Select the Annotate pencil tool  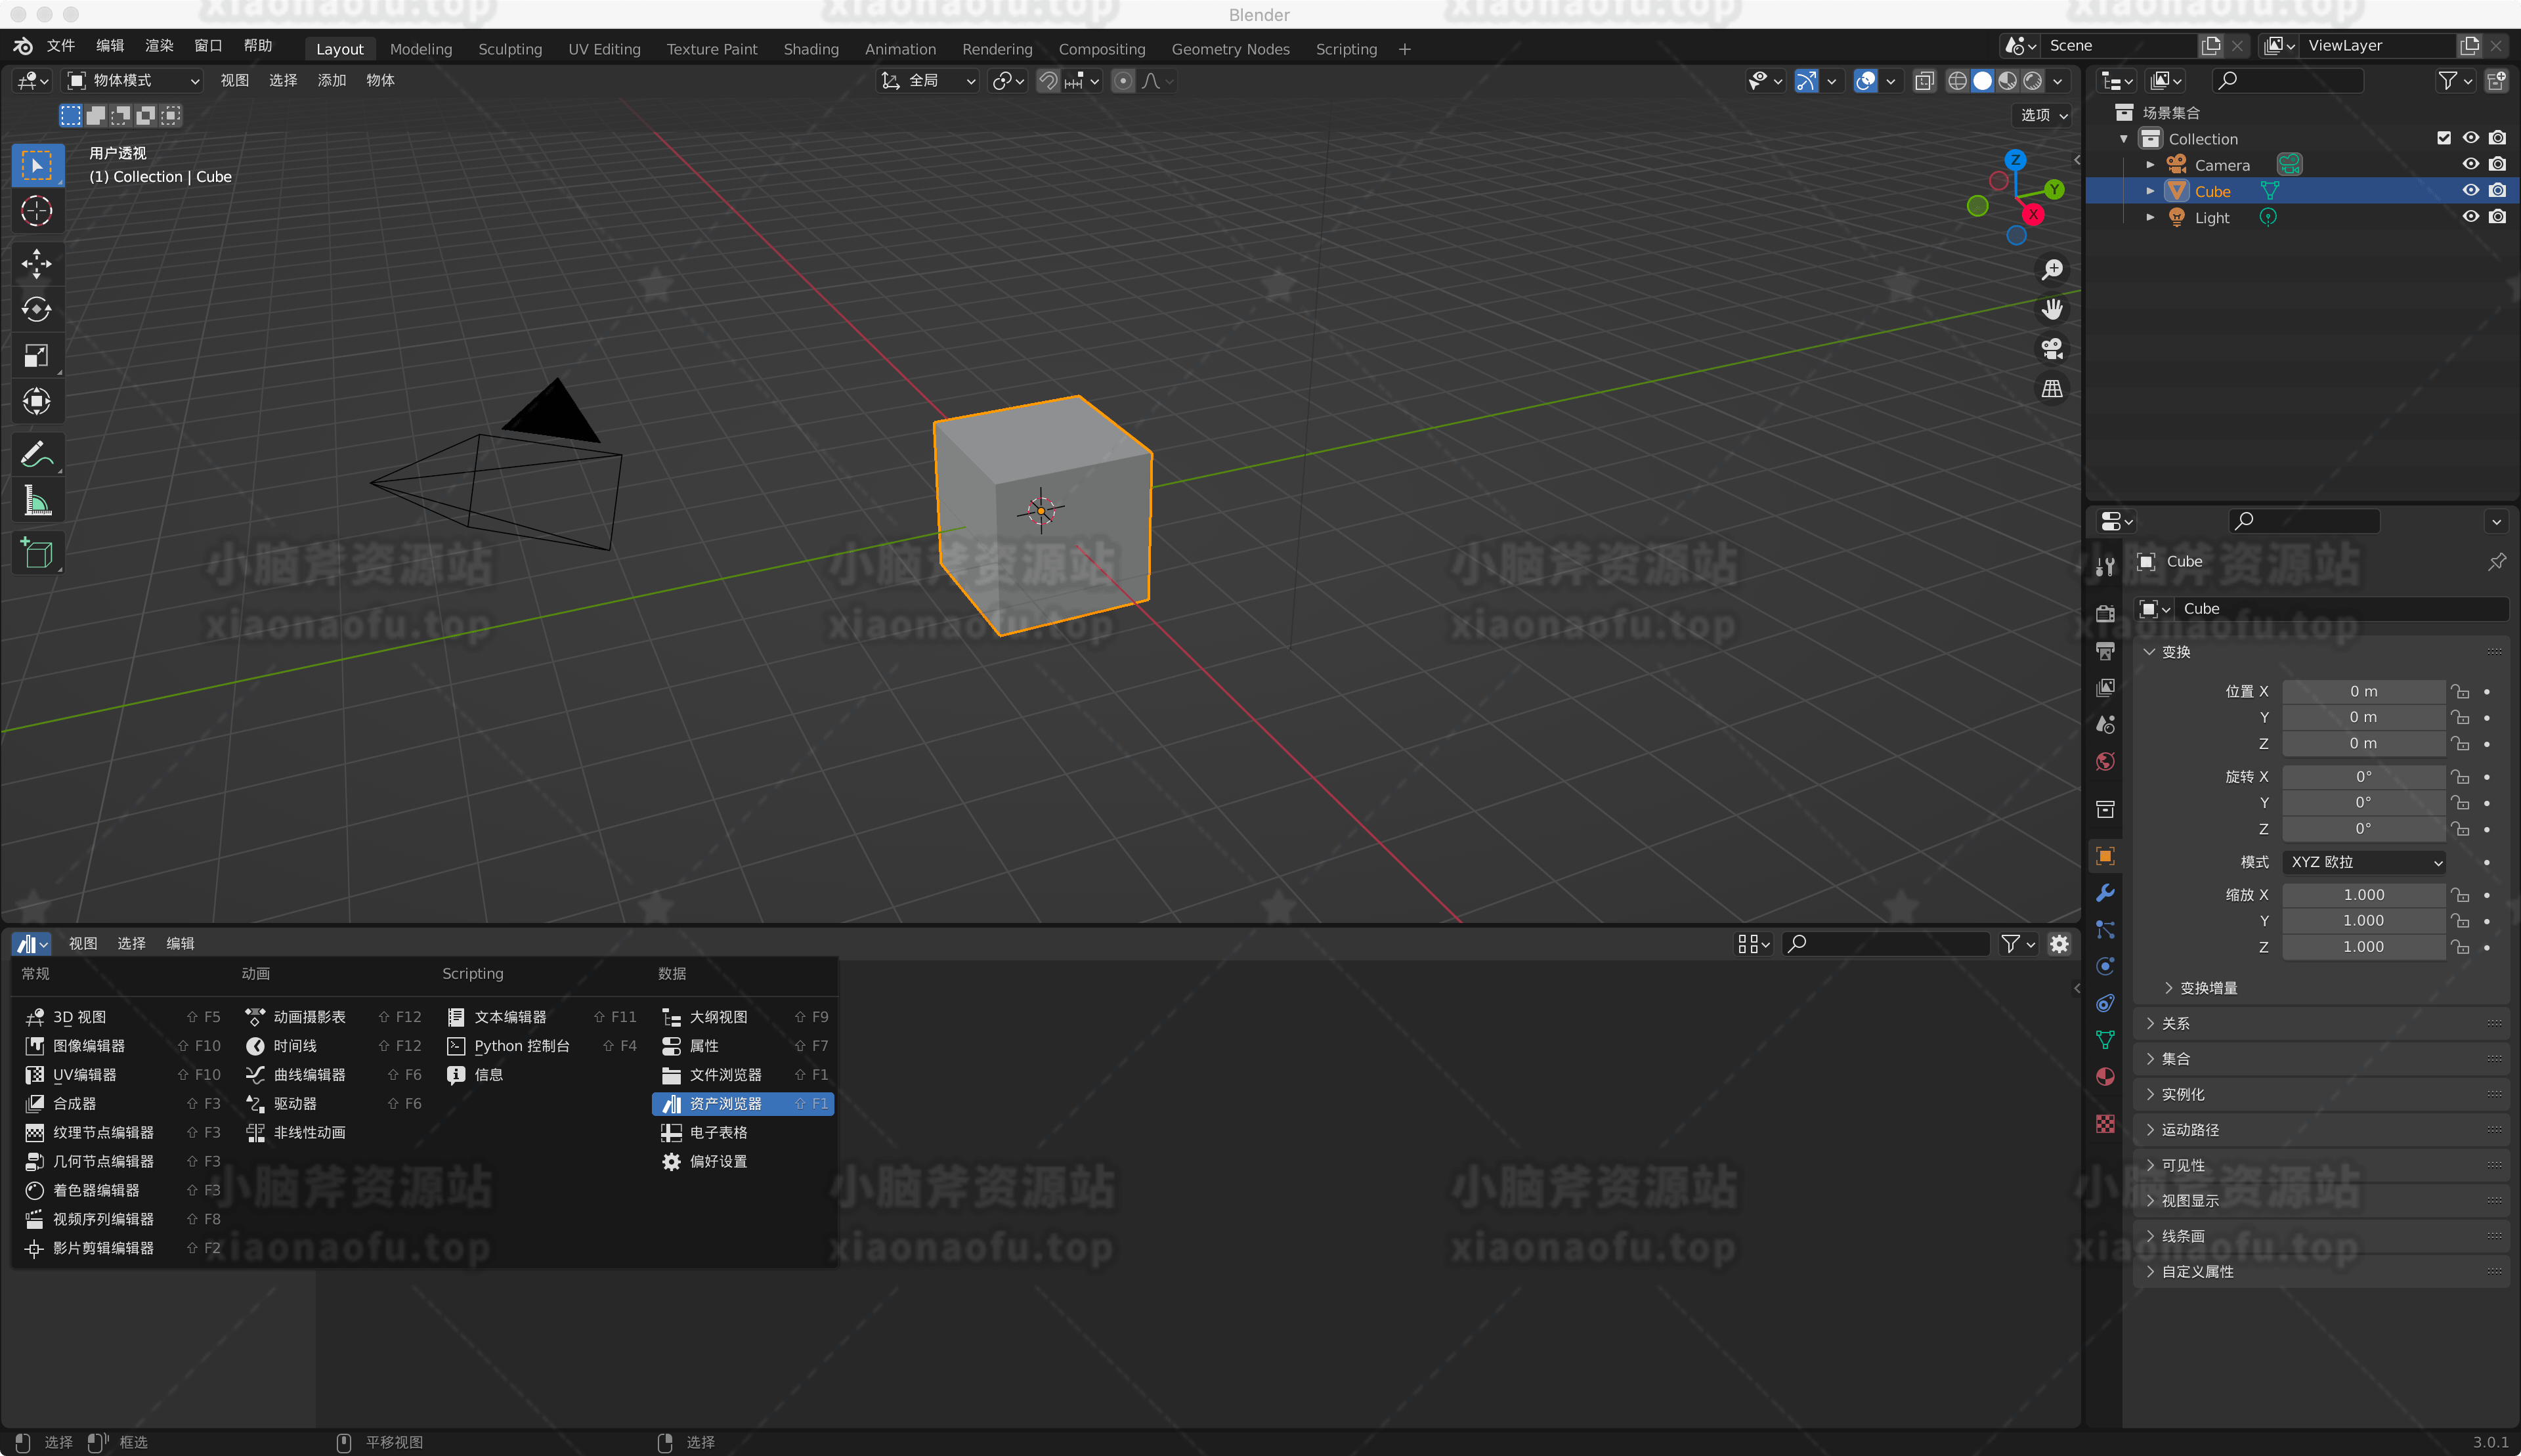tap(37, 456)
